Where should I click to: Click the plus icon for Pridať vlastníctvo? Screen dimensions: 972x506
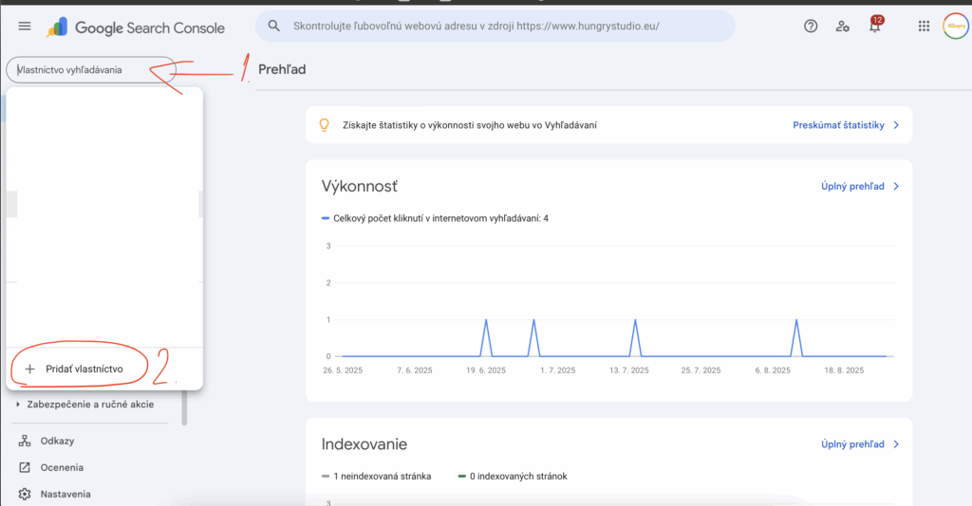point(29,369)
